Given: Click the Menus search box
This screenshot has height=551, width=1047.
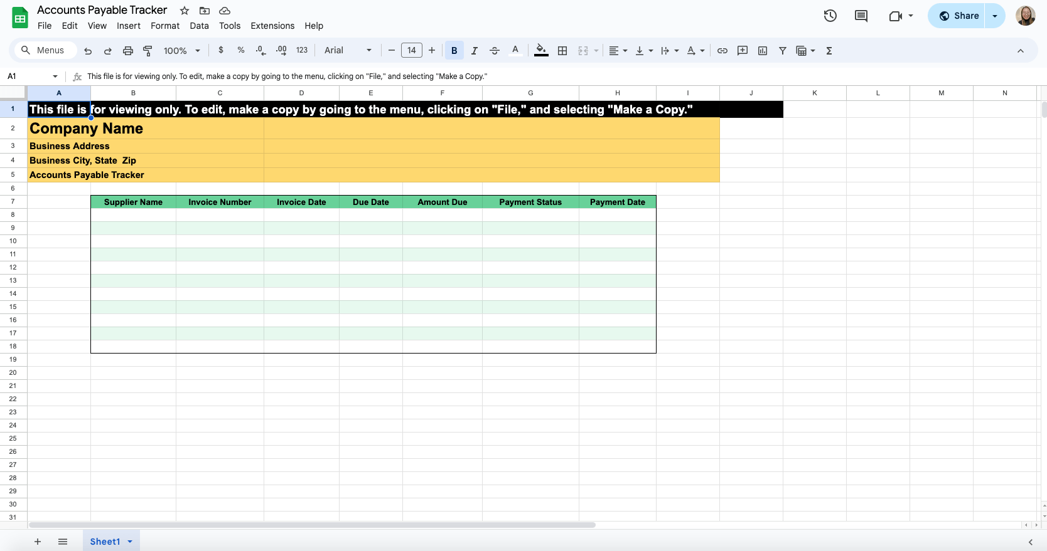Looking at the screenshot, I should pos(43,51).
